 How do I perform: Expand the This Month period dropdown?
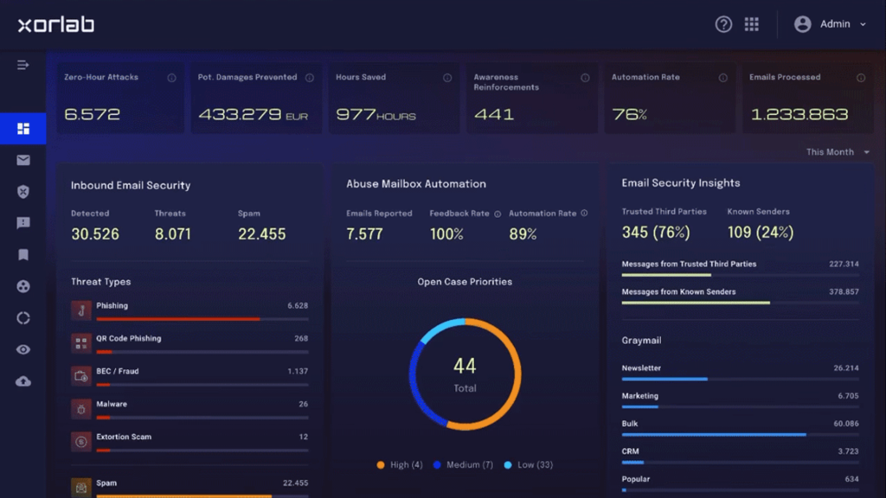click(x=838, y=152)
